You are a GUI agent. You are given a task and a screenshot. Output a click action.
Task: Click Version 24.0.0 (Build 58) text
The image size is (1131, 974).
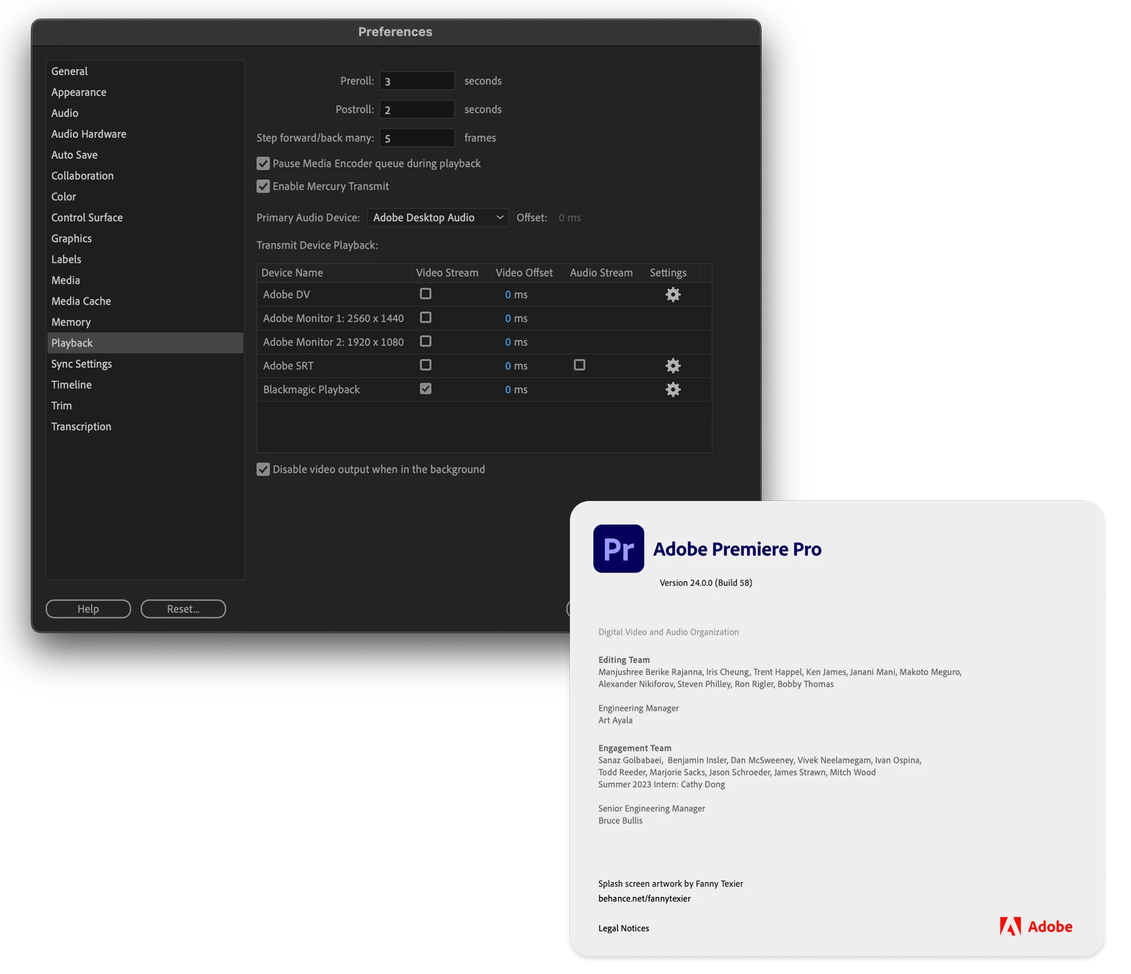[x=706, y=583]
